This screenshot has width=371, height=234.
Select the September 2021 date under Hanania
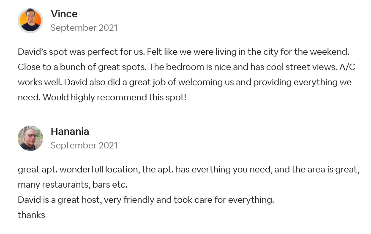click(84, 145)
